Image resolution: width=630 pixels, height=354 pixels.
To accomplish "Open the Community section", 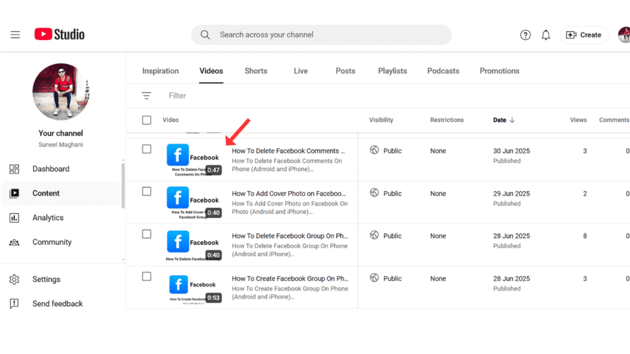I will tap(52, 242).
